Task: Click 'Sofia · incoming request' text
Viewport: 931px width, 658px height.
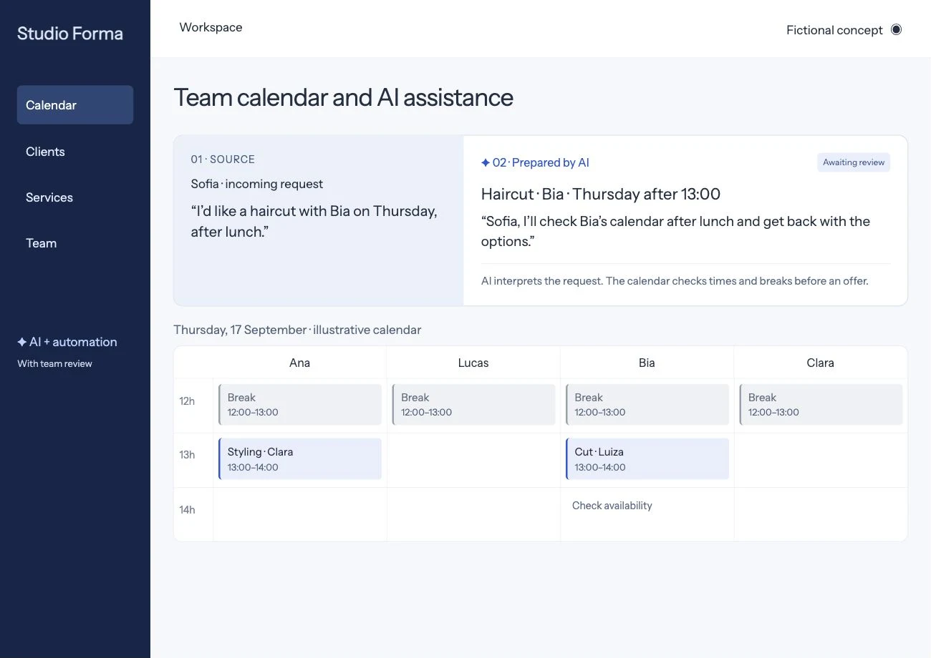Action: [x=257, y=184]
